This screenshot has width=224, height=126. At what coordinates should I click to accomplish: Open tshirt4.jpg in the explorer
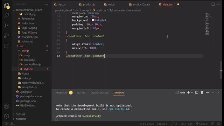[x=29, y=14]
